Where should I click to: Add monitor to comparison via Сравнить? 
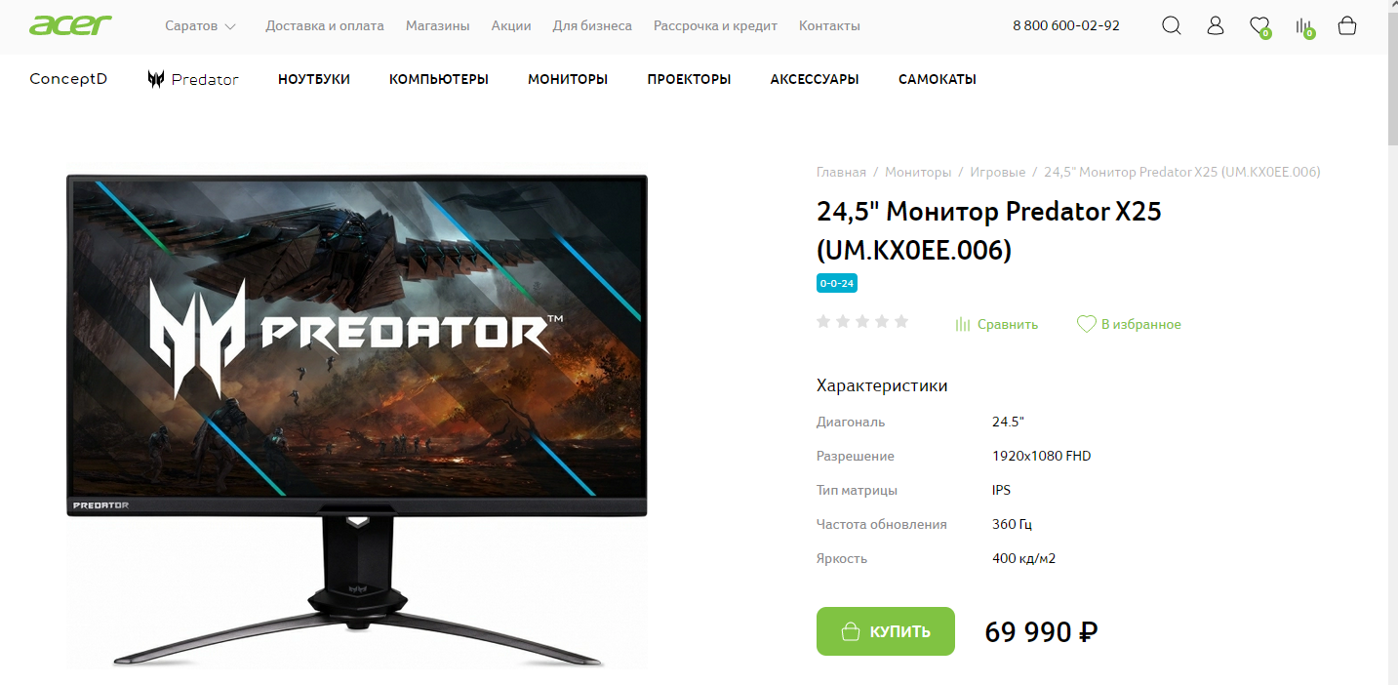pyautogui.click(x=996, y=324)
